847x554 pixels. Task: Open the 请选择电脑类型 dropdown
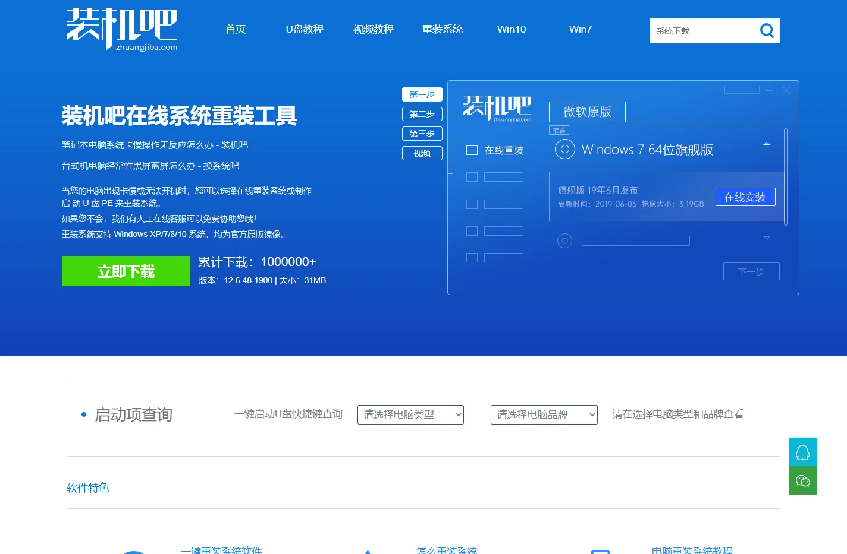(x=410, y=414)
